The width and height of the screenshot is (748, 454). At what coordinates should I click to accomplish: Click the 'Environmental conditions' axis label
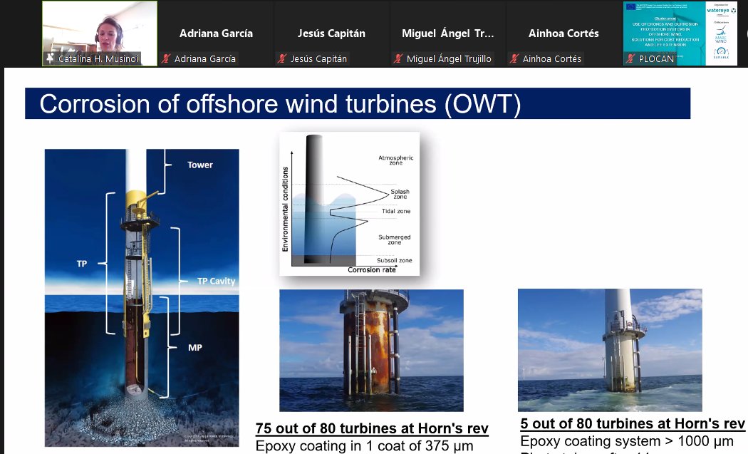point(285,209)
